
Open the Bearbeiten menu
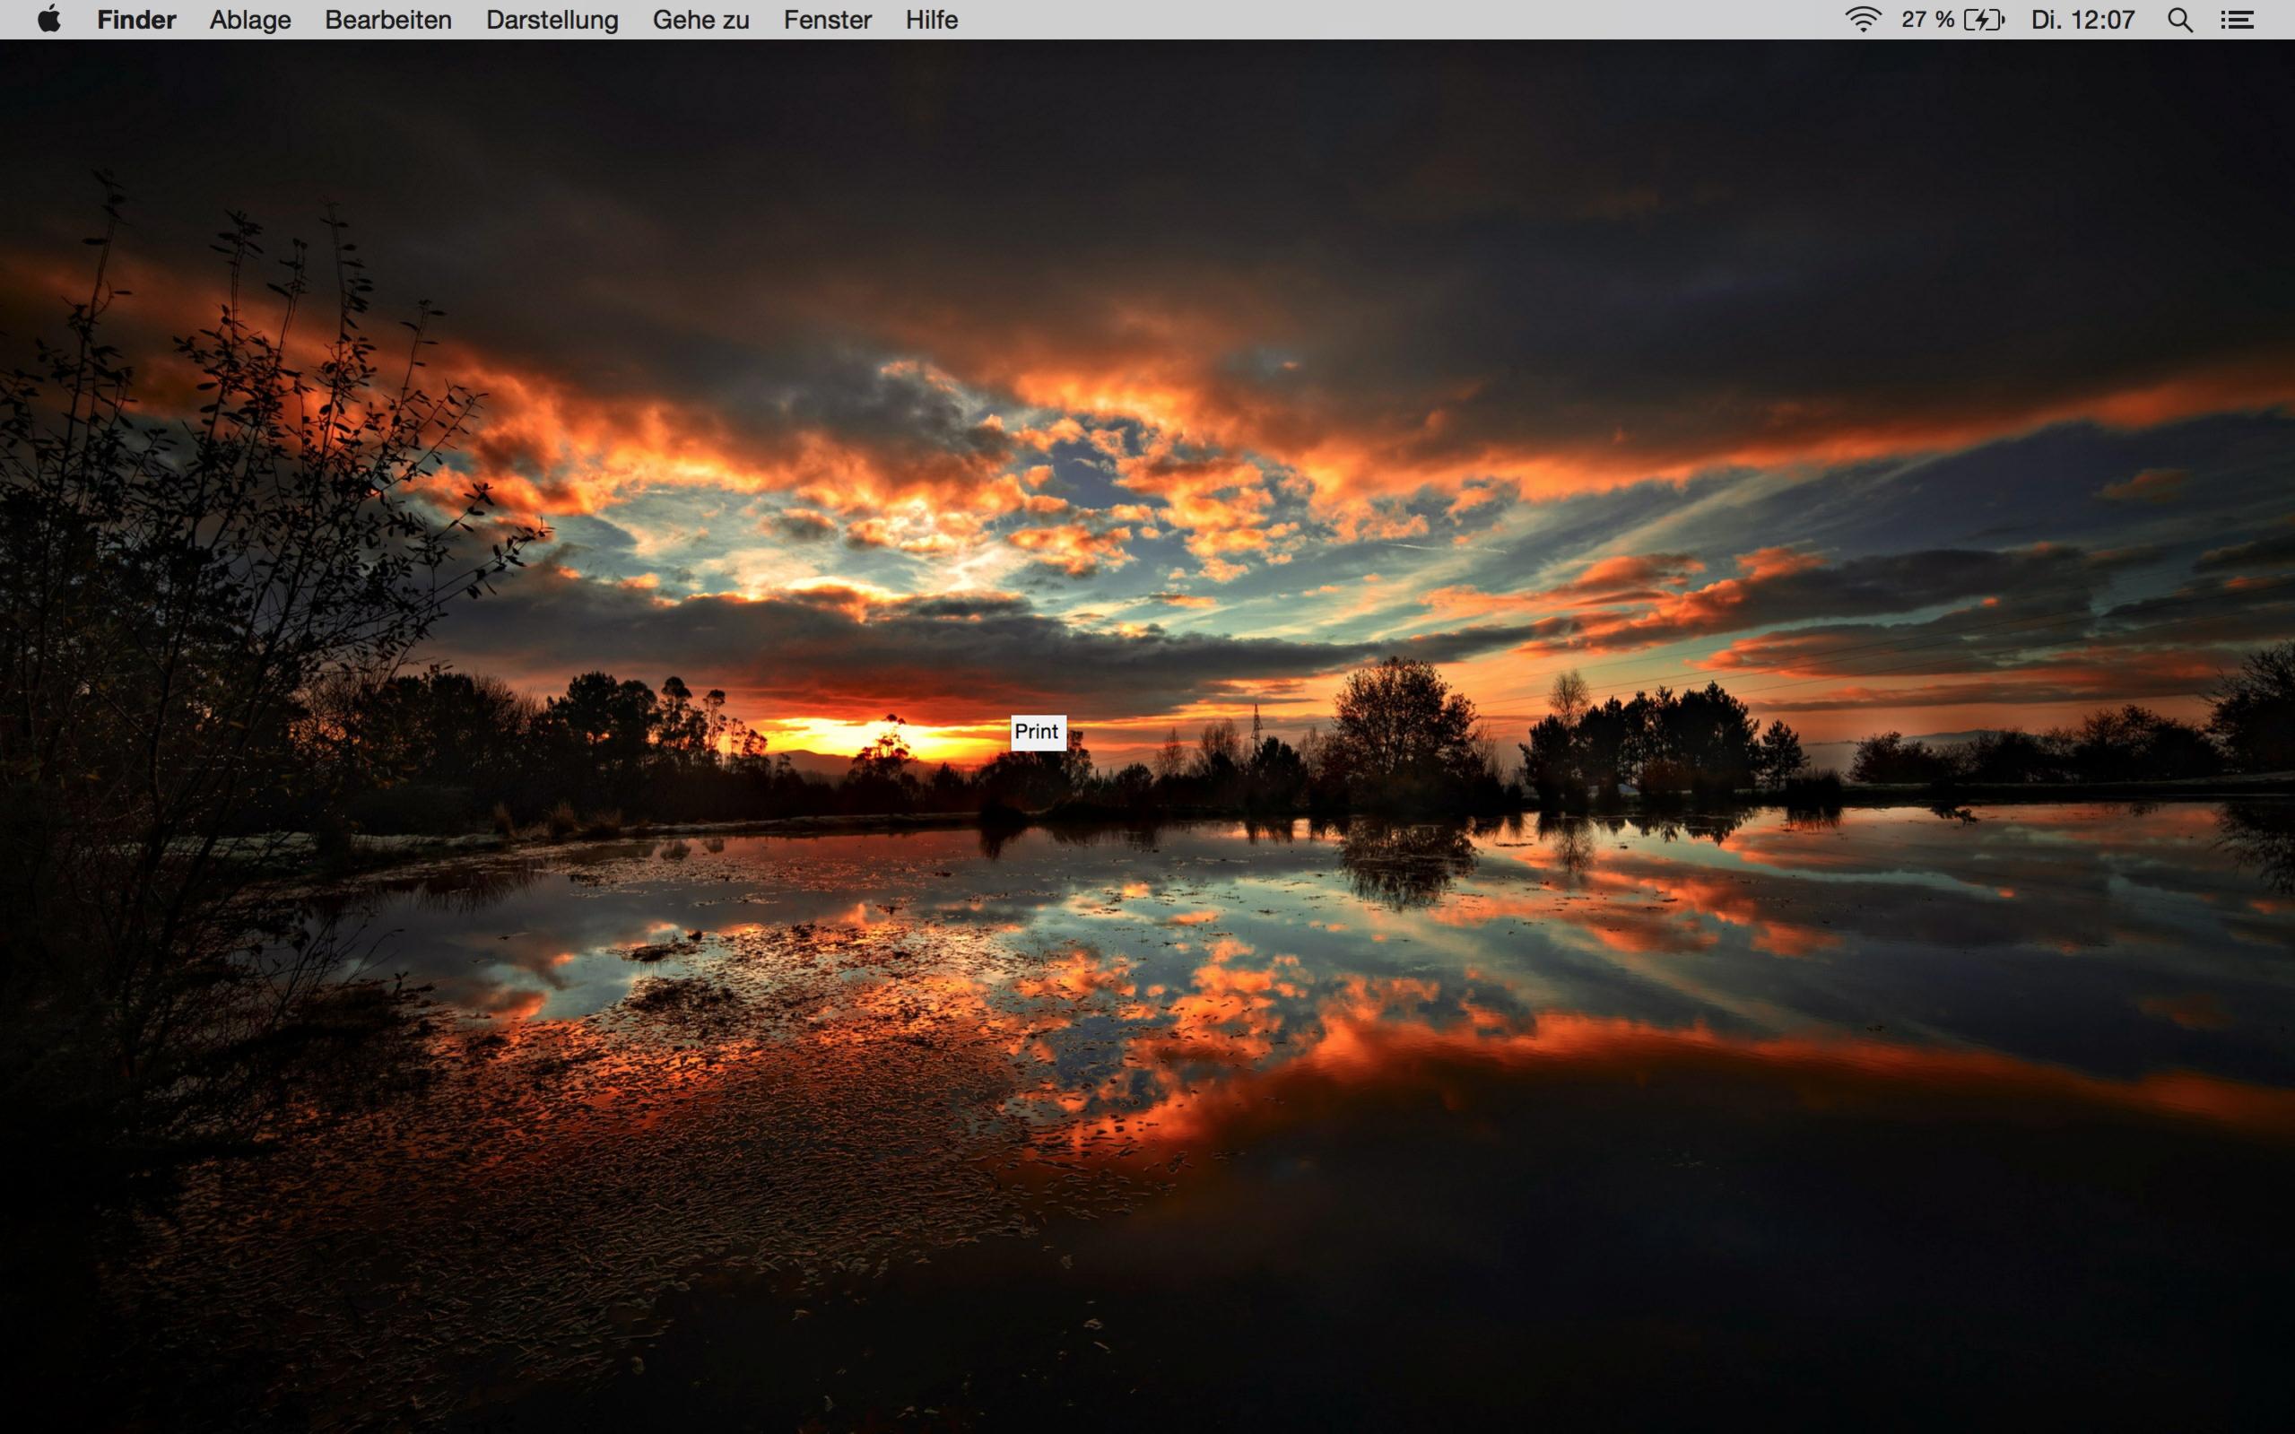(387, 19)
